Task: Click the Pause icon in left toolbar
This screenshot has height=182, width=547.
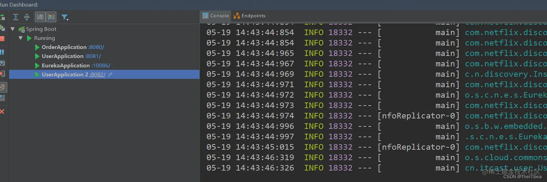Action: click(x=2, y=52)
